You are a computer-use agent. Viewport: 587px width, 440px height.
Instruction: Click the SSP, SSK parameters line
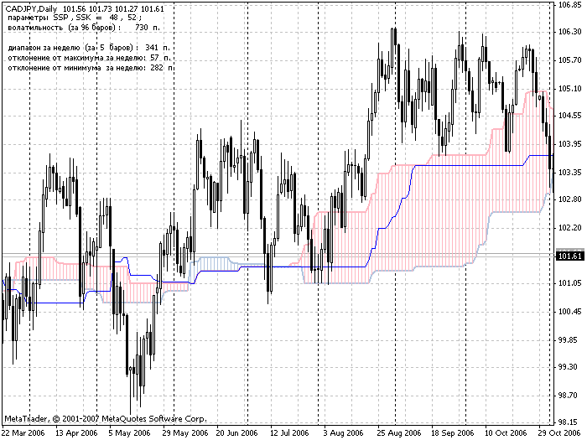point(75,18)
